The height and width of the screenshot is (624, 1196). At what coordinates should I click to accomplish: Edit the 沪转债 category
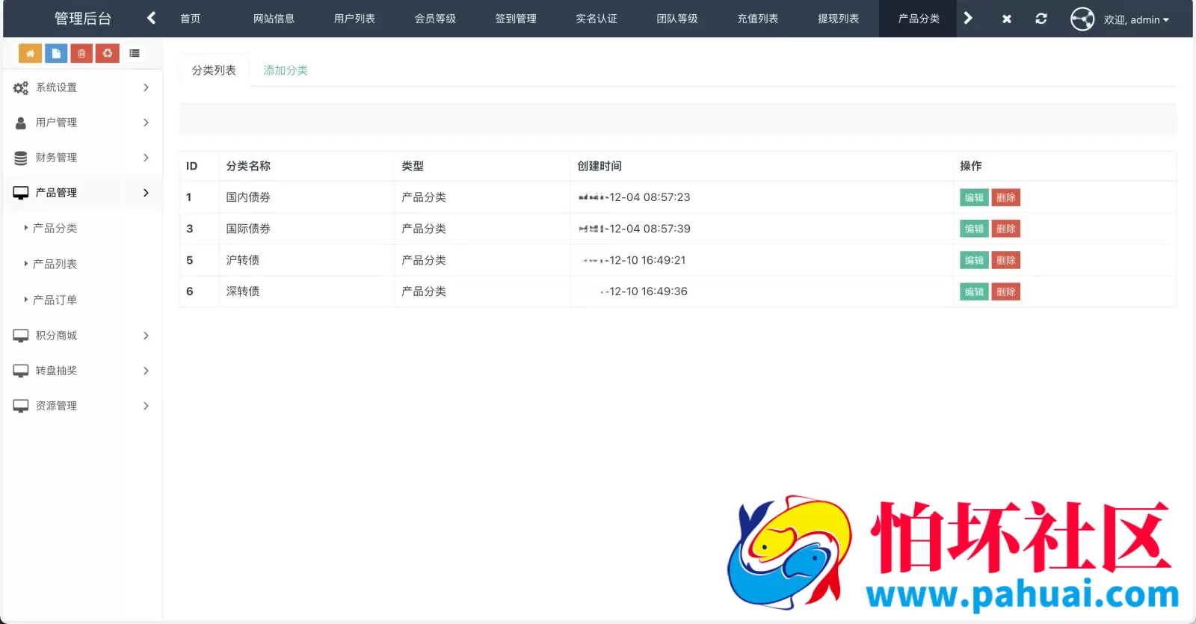point(974,260)
